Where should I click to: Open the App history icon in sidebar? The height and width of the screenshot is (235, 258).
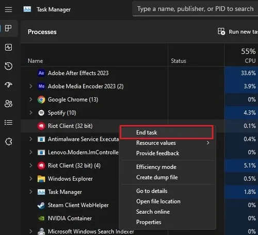8,66
